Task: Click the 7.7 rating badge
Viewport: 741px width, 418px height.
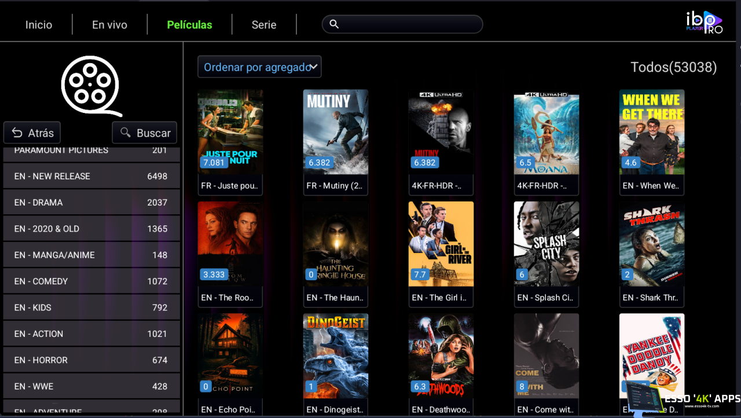Action: click(x=420, y=274)
